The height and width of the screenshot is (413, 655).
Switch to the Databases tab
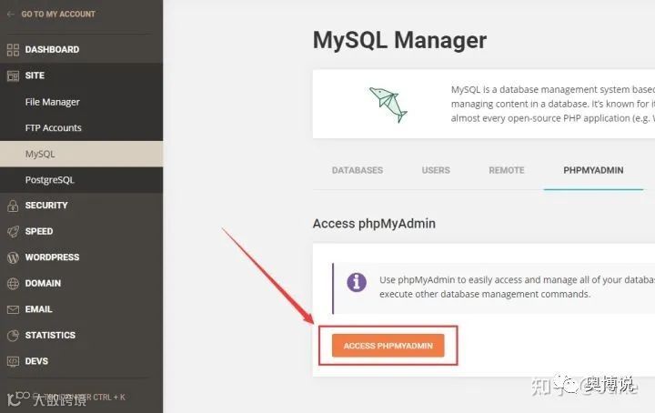[358, 170]
